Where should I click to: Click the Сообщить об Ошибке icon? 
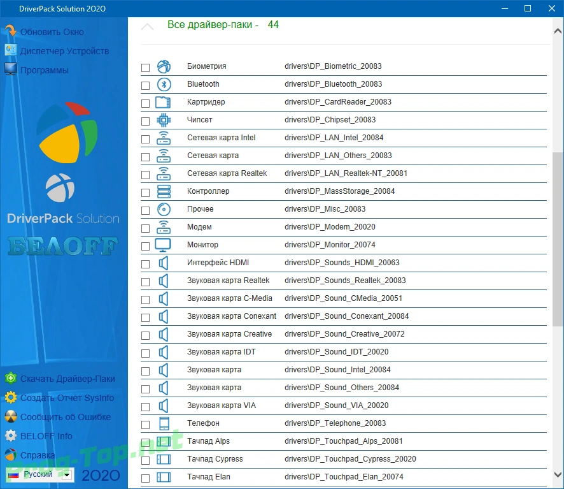tap(11, 416)
